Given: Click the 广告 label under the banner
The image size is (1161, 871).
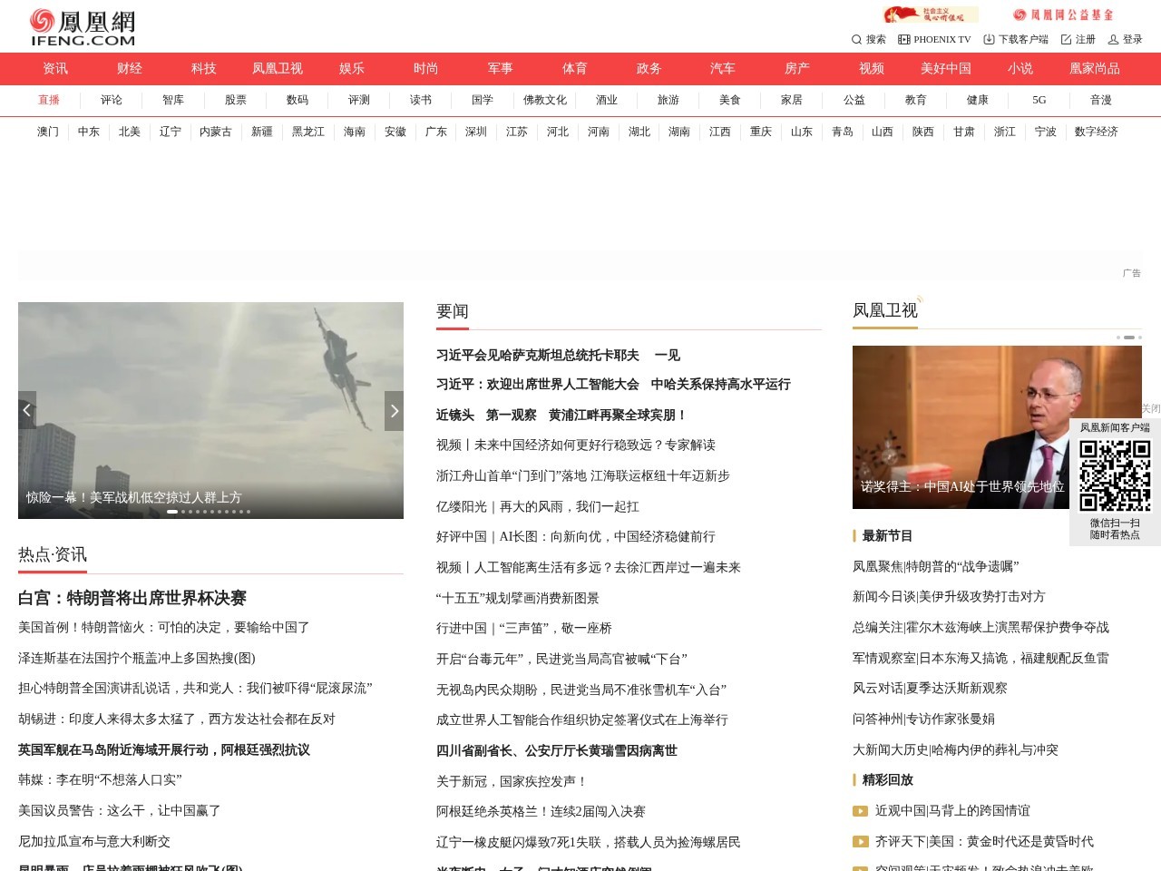Looking at the screenshot, I should coord(1132,273).
